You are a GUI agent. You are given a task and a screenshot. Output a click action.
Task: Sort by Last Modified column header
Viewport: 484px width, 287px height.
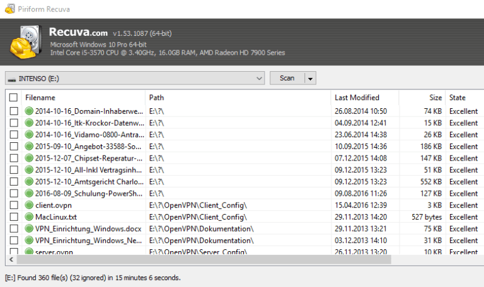pyautogui.click(x=365, y=98)
